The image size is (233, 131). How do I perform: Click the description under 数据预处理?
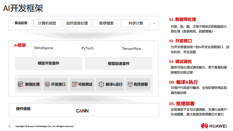[x=199, y=29]
